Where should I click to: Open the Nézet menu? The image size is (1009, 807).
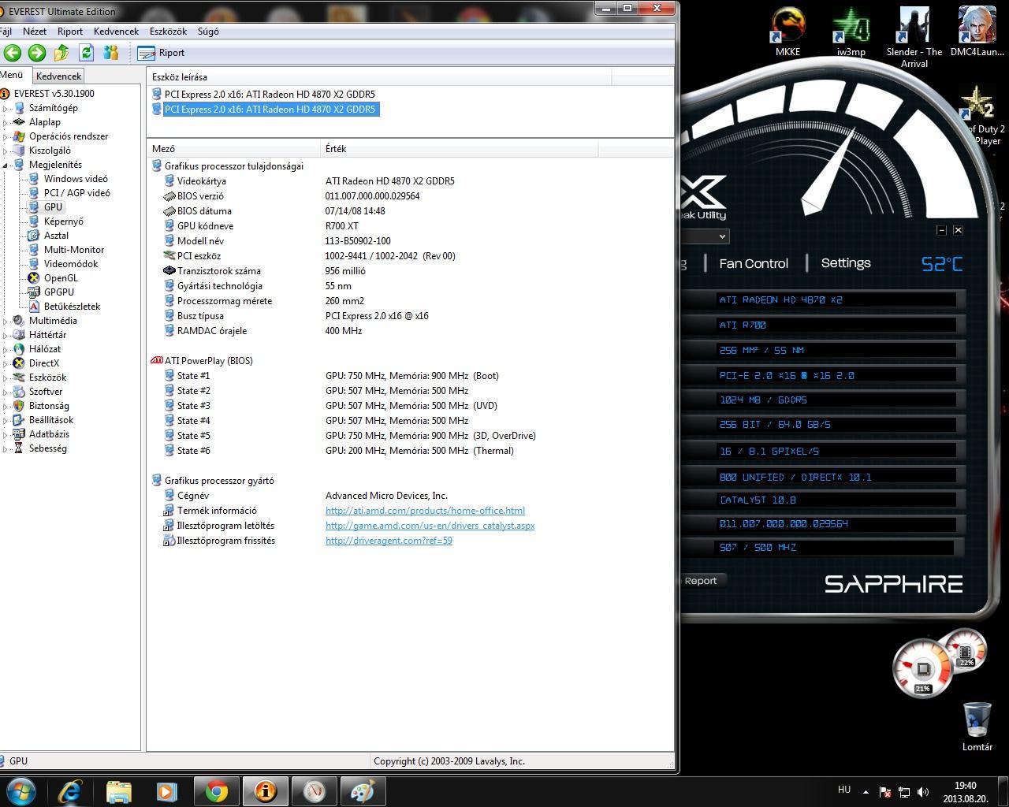pos(35,32)
